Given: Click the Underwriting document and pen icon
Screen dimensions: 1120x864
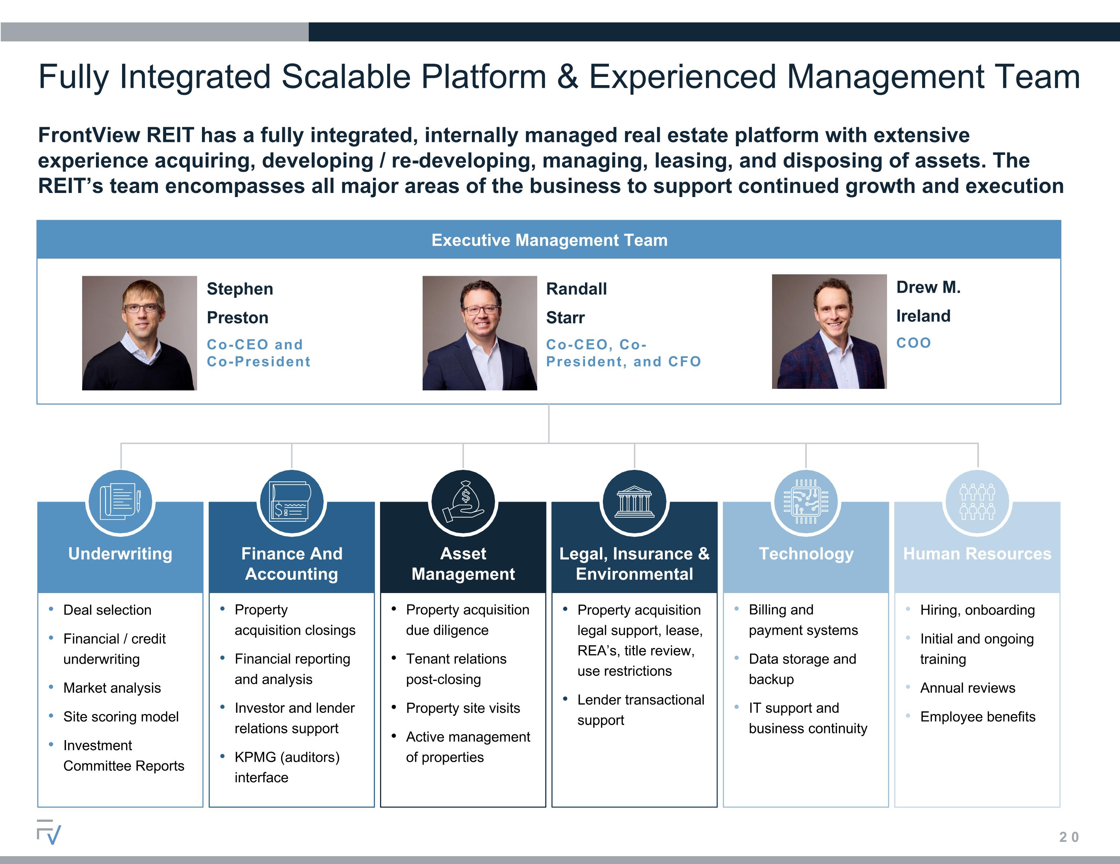Looking at the screenshot, I should [x=121, y=502].
